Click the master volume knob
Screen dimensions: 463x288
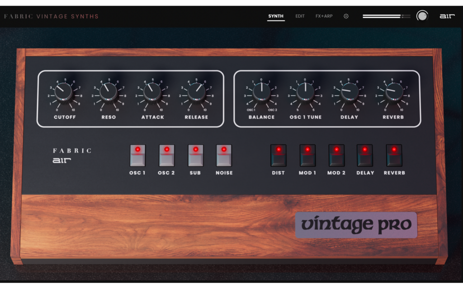[423, 15]
